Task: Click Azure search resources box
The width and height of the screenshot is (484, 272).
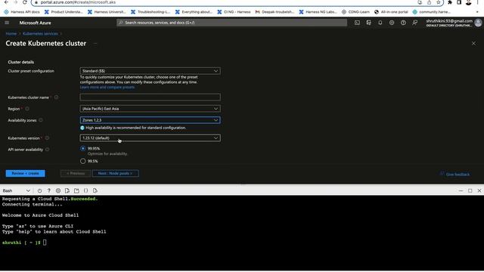Action: (232, 23)
